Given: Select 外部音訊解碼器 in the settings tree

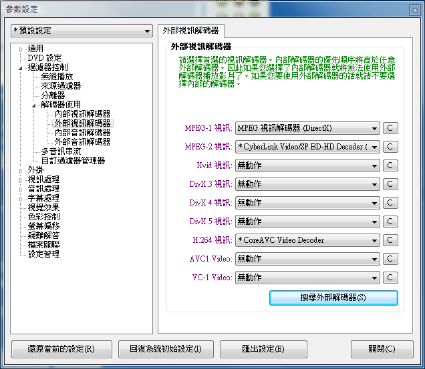Looking at the screenshot, I should 82,142.
